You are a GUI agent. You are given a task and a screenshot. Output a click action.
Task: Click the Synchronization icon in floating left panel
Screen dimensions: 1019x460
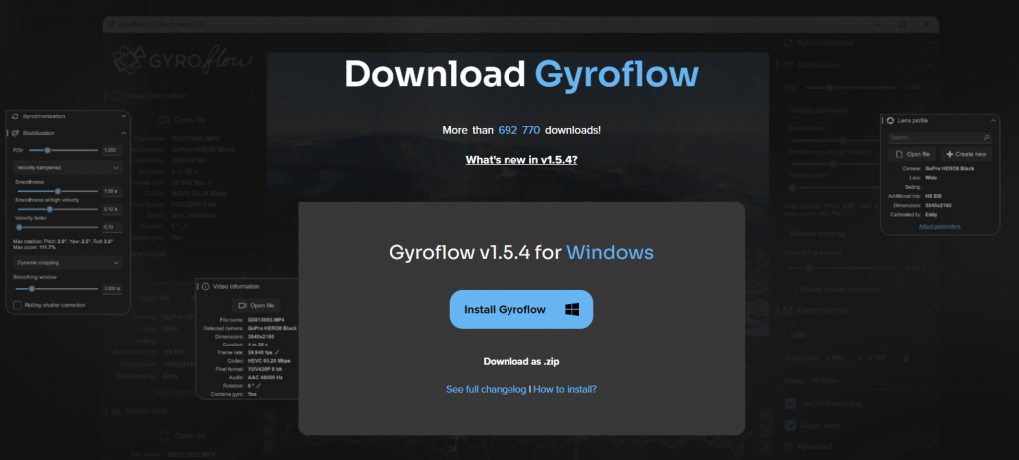tap(15, 116)
